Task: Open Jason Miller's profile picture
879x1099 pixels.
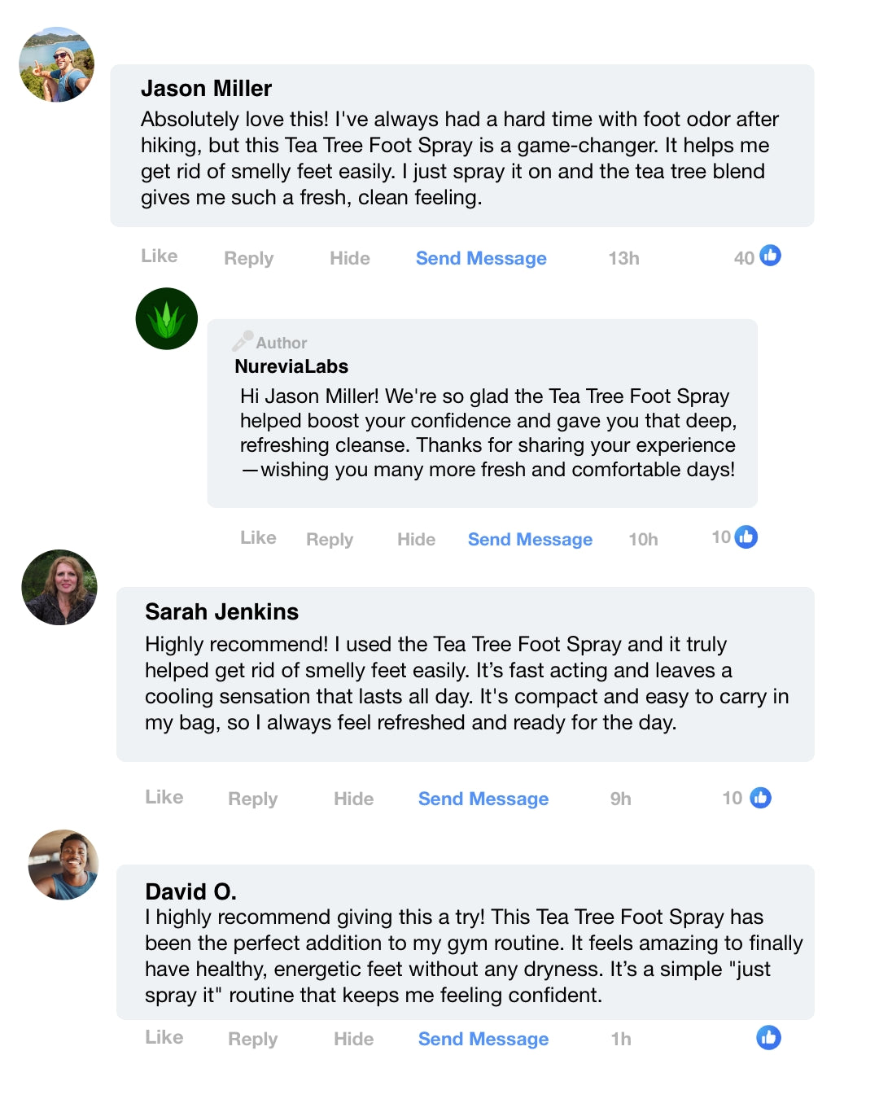Action: coord(57,65)
